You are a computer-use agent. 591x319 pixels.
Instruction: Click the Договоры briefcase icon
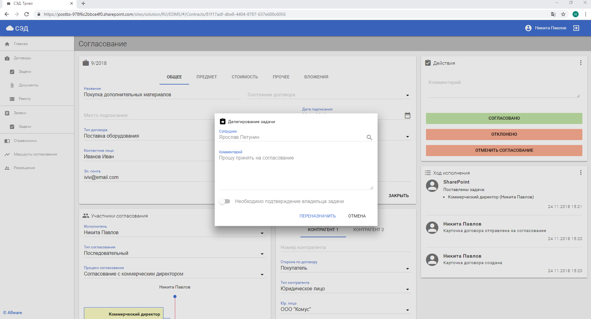tap(7, 58)
